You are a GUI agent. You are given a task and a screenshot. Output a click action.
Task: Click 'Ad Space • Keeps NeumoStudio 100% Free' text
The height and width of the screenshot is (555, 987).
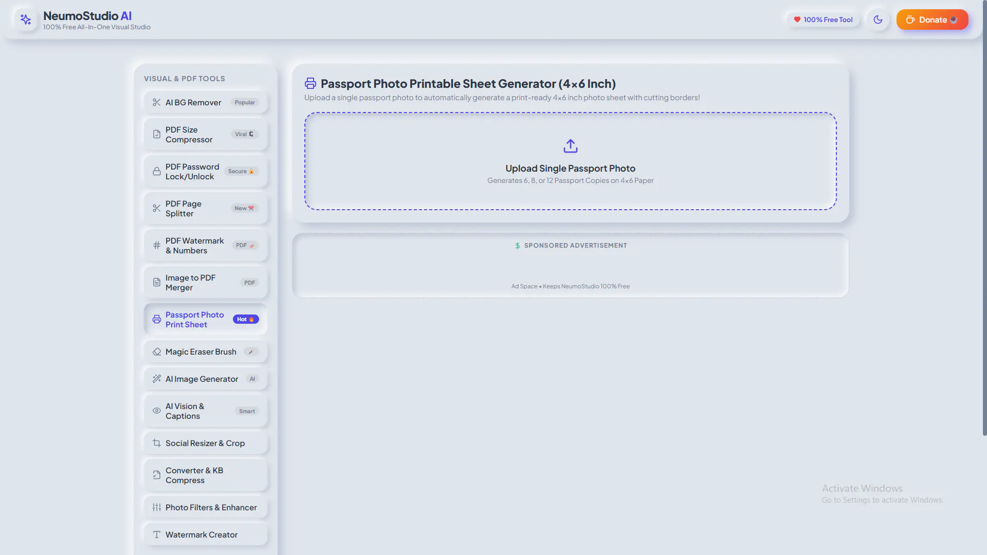(571, 286)
